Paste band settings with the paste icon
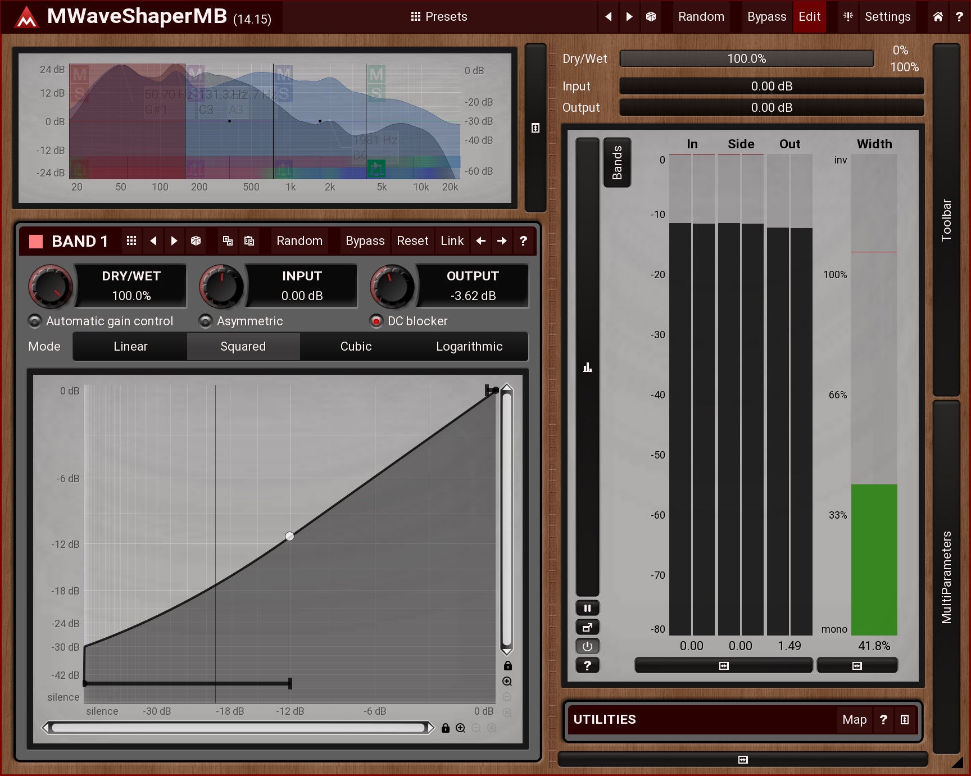971x776 pixels. coord(249,241)
